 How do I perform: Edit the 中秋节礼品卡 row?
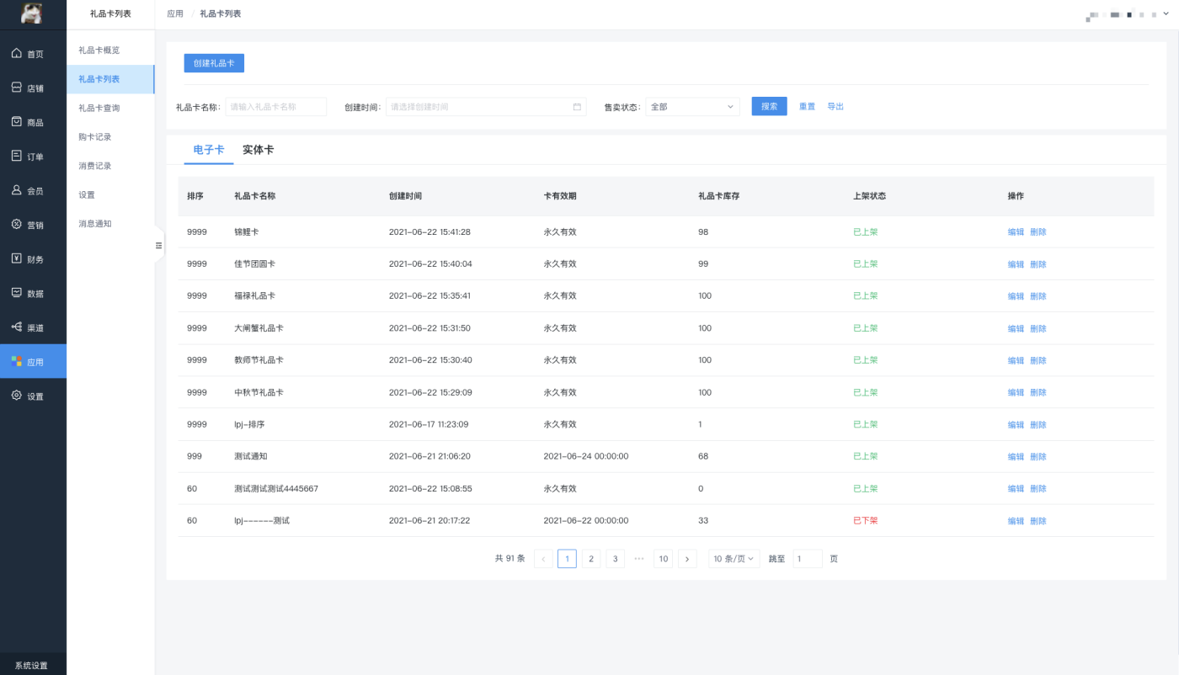pos(1016,393)
